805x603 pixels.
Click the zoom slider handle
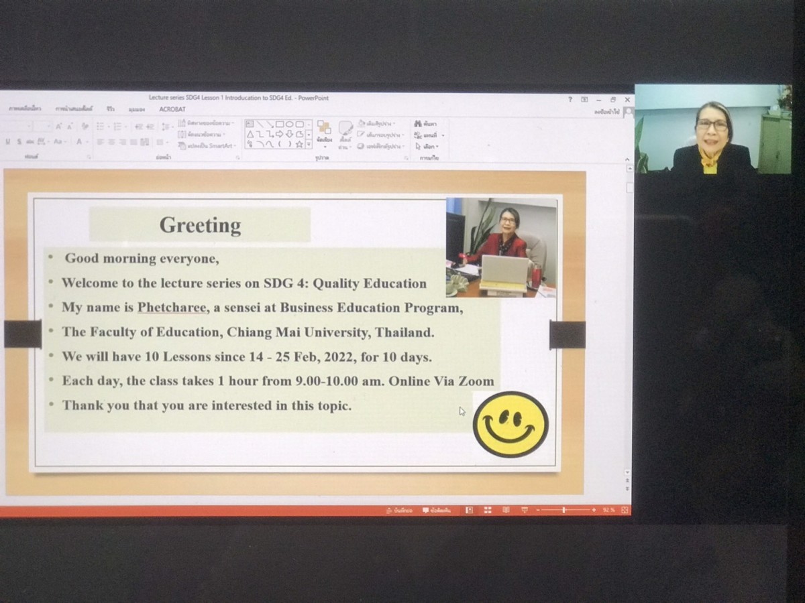[563, 510]
